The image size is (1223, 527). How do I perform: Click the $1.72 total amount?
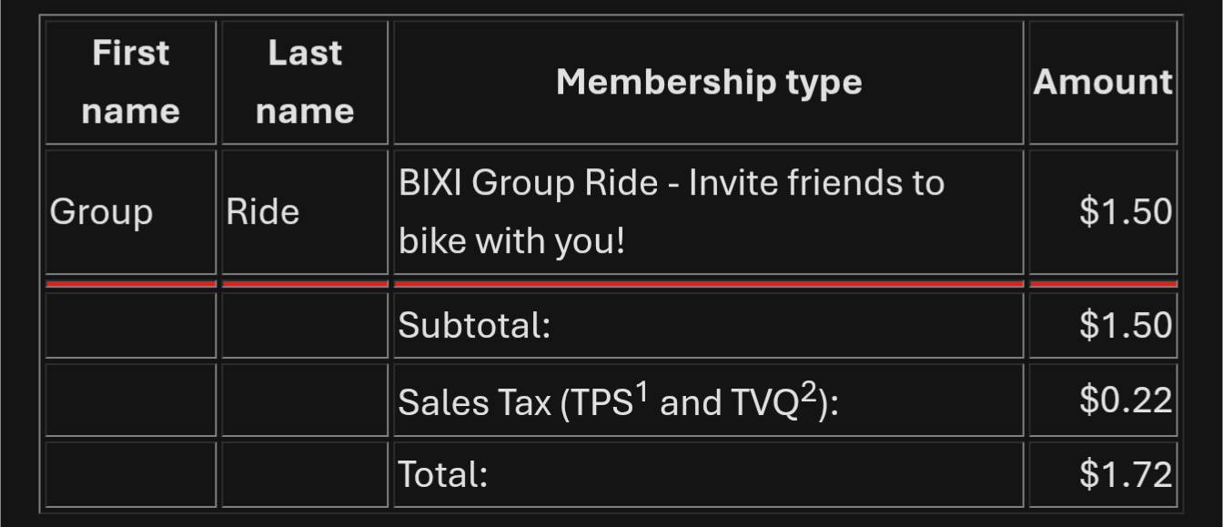[1126, 474]
